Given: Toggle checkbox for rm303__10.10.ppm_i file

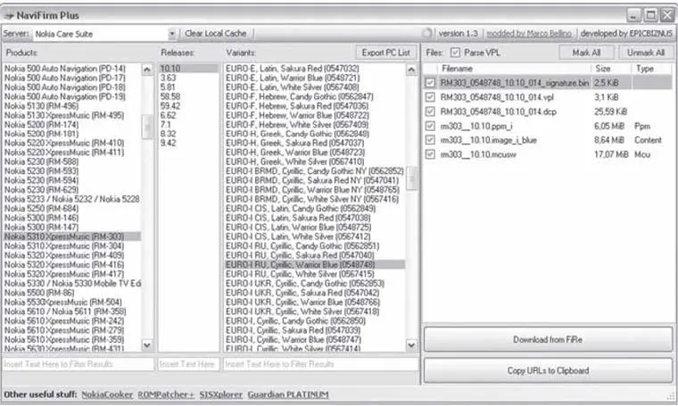Looking at the screenshot, I should pos(431,126).
